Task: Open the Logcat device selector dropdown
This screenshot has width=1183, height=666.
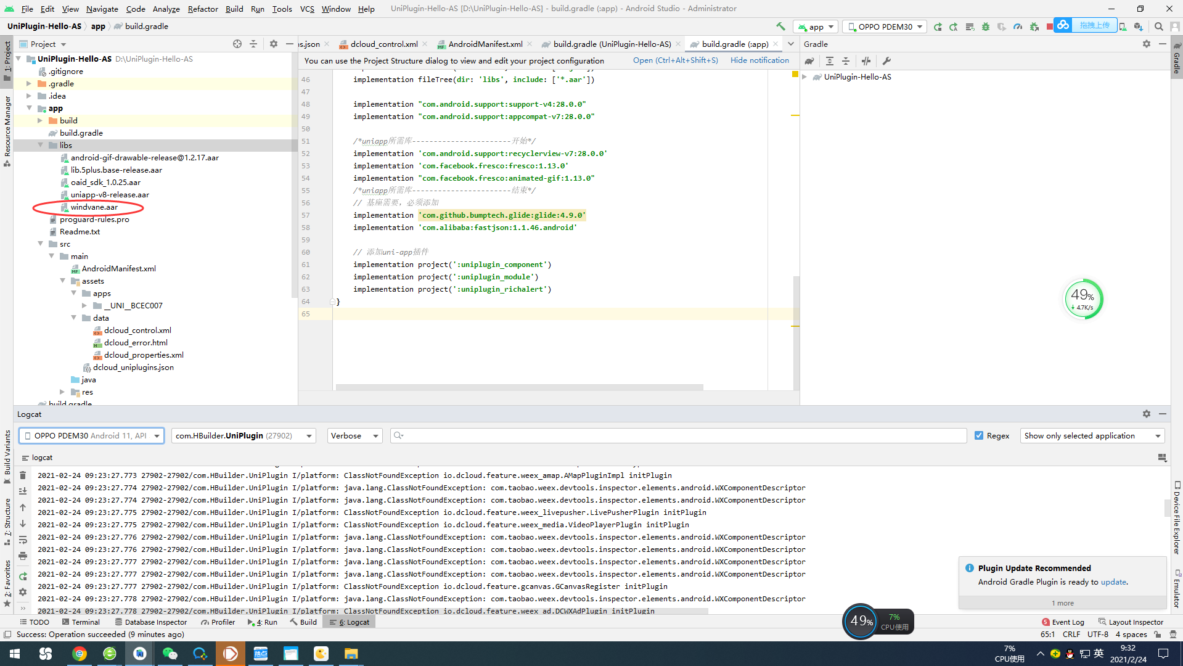Action: (x=91, y=435)
